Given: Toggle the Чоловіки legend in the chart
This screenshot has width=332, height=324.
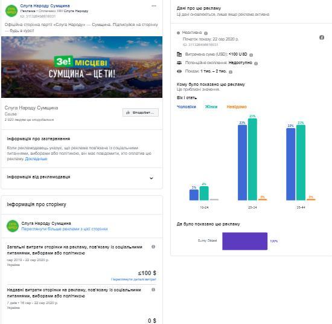Looking at the screenshot, I should 187,106.
